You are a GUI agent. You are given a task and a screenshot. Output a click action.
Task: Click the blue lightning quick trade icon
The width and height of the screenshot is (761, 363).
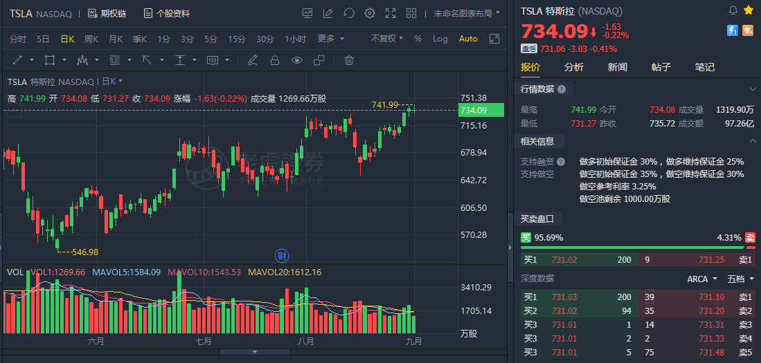(x=733, y=30)
